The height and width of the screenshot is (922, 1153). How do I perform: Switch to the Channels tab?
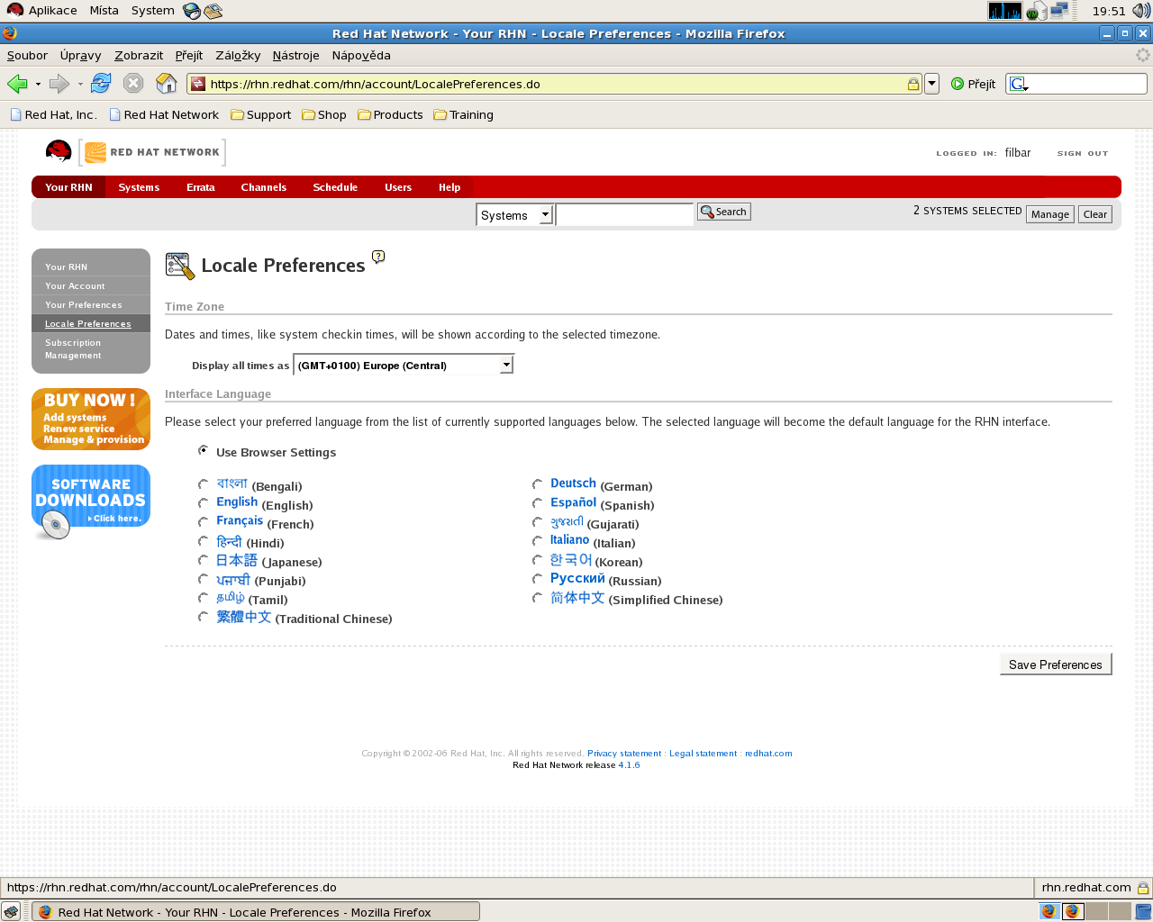[264, 187]
